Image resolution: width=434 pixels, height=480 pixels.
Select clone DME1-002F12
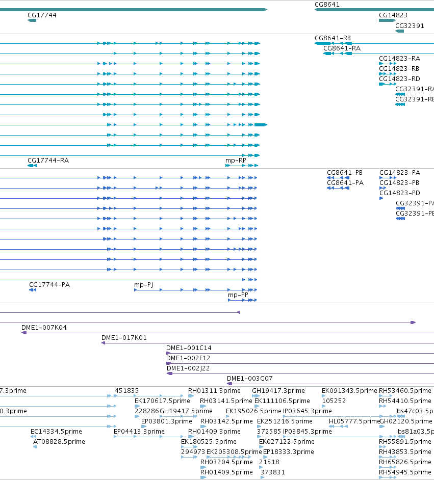pos(188,358)
